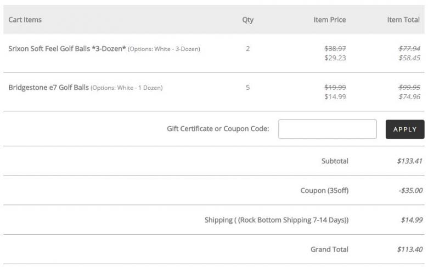Image resolution: width=428 pixels, height=267 pixels.
Task: Click the coupon discount amount -$35.00
Action: (x=410, y=191)
